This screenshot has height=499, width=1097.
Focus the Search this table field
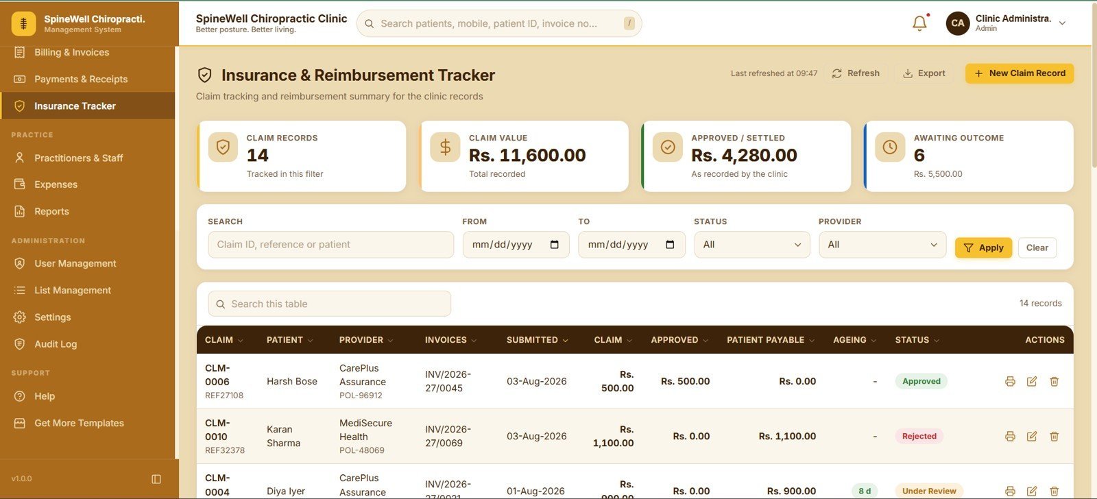[329, 304]
